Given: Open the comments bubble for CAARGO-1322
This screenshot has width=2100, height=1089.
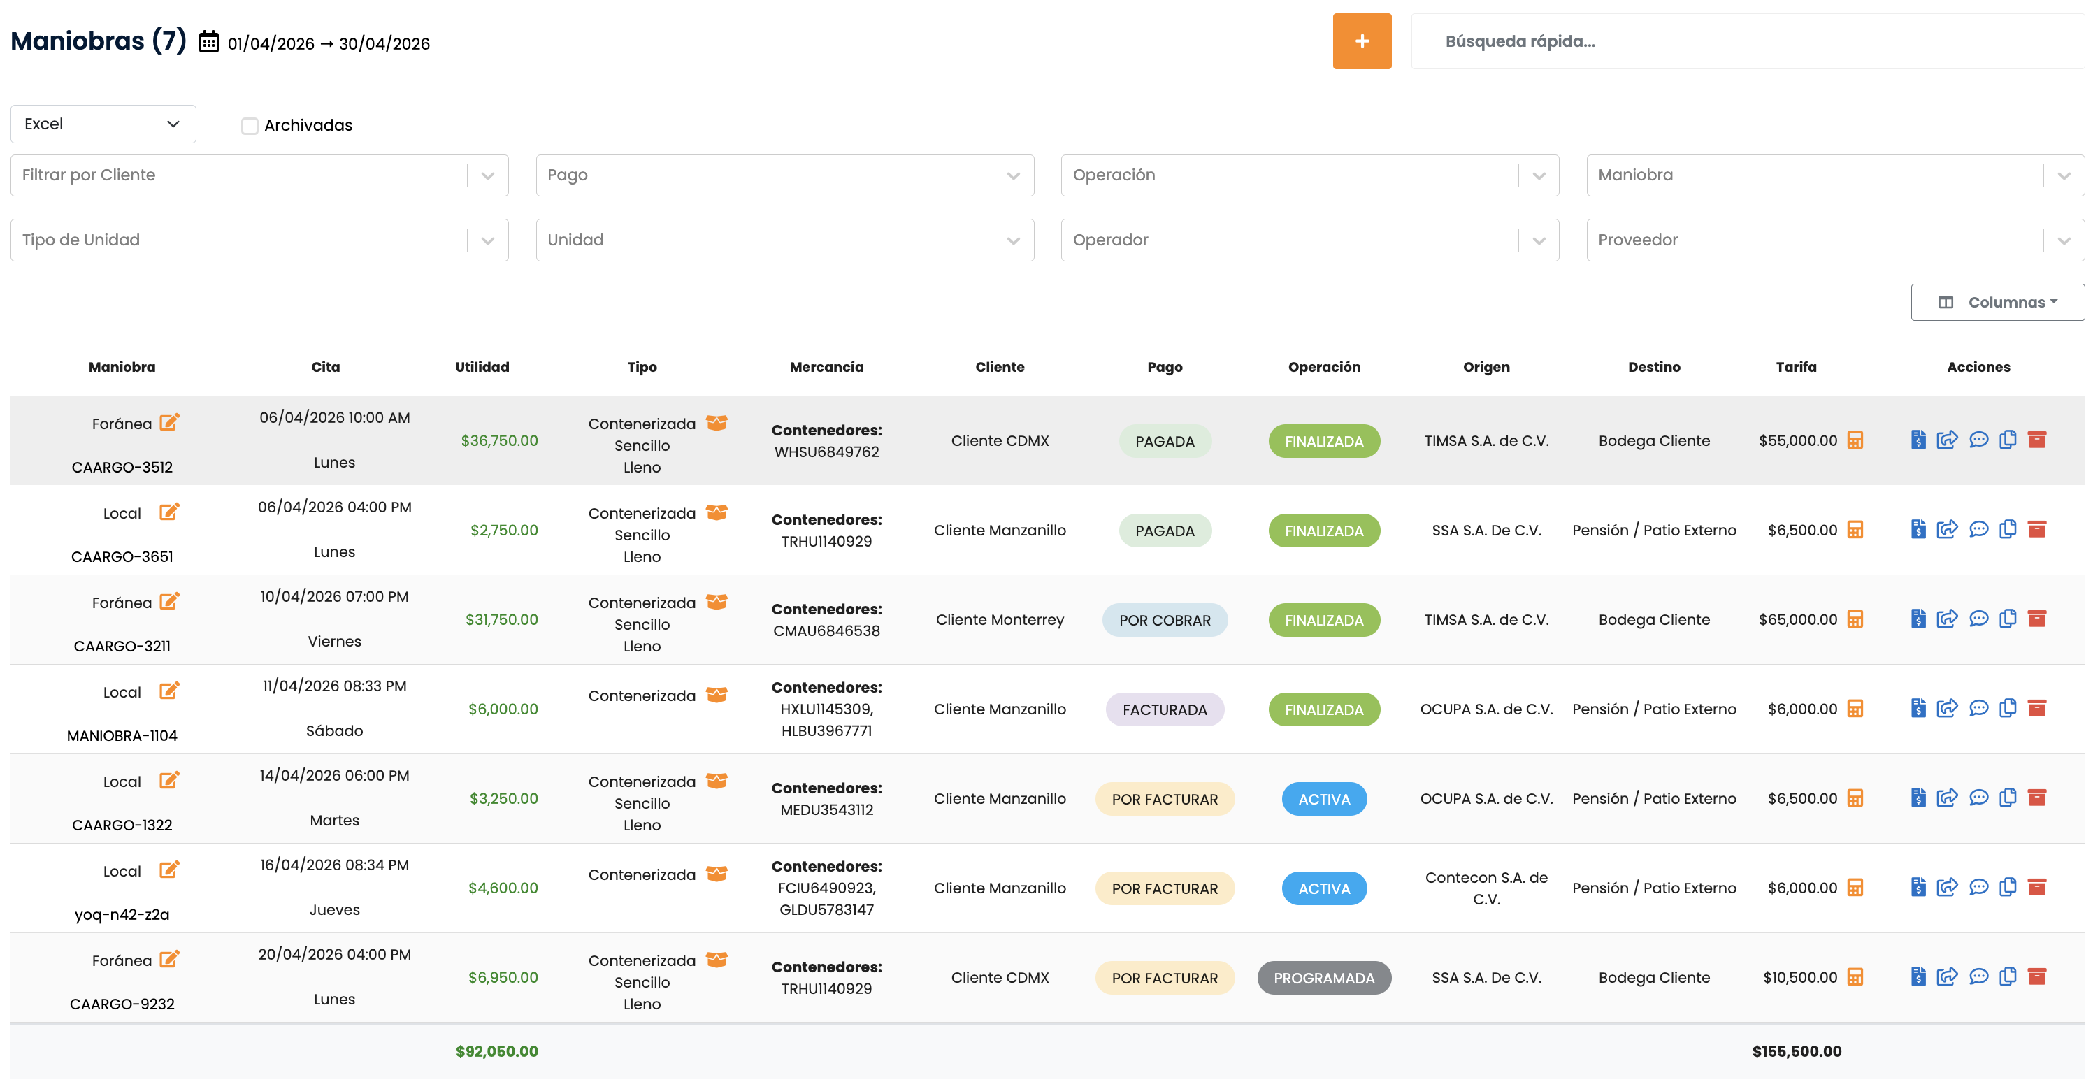Looking at the screenshot, I should pyautogui.click(x=1978, y=798).
